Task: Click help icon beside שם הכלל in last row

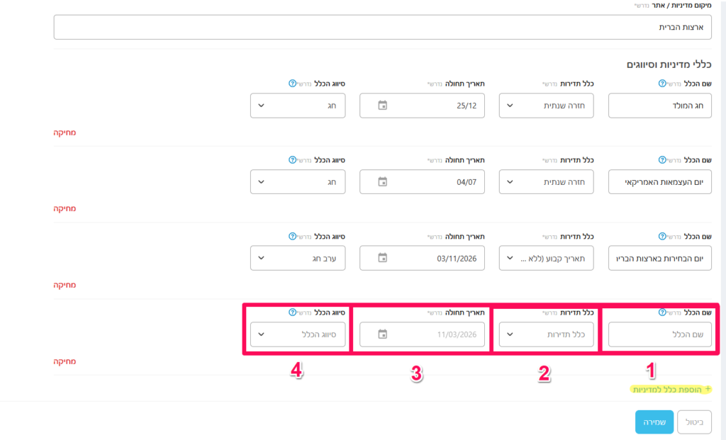Action: coord(662,312)
